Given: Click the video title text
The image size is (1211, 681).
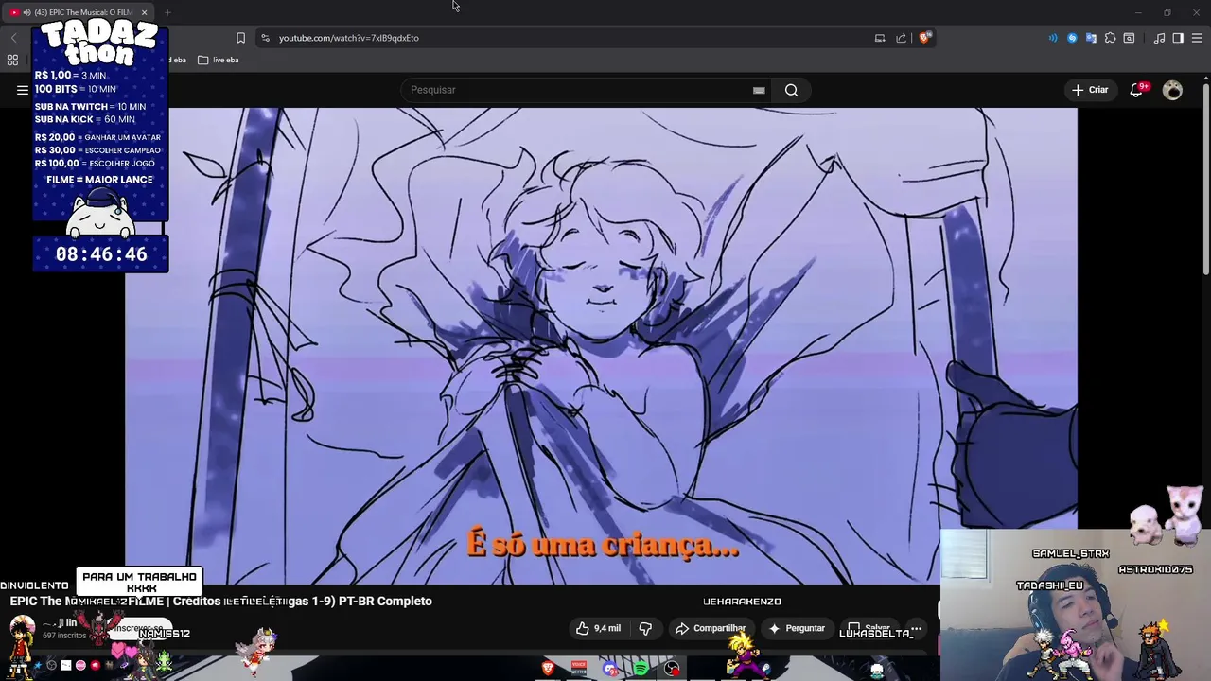Looking at the screenshot, I should pyautogui.click(x=220, y=601).
